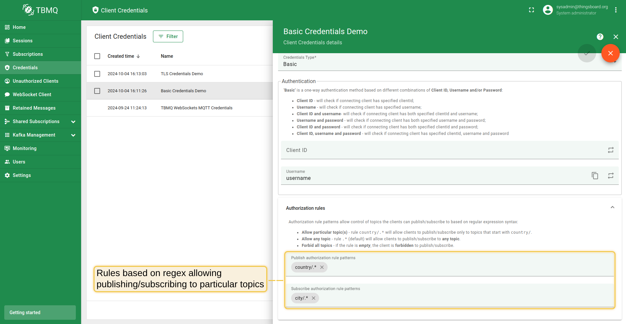The height and width of the screenshot is (324, 626).
Task: Collapse the Authorization rules section
Action: pyautogui.click(x=612, y=207)
